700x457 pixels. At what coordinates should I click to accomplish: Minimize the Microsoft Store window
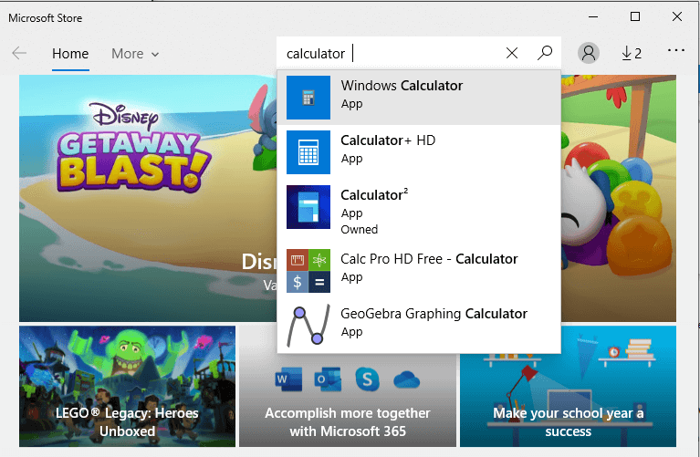593,17
